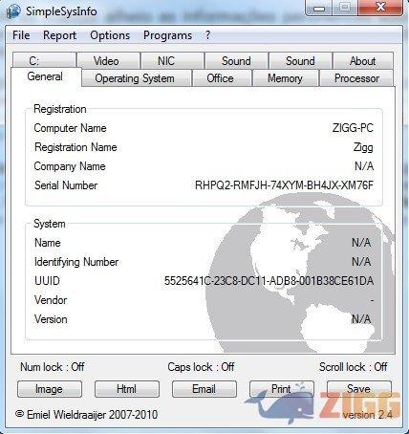Open the Report menu

(x=59, y=35)
